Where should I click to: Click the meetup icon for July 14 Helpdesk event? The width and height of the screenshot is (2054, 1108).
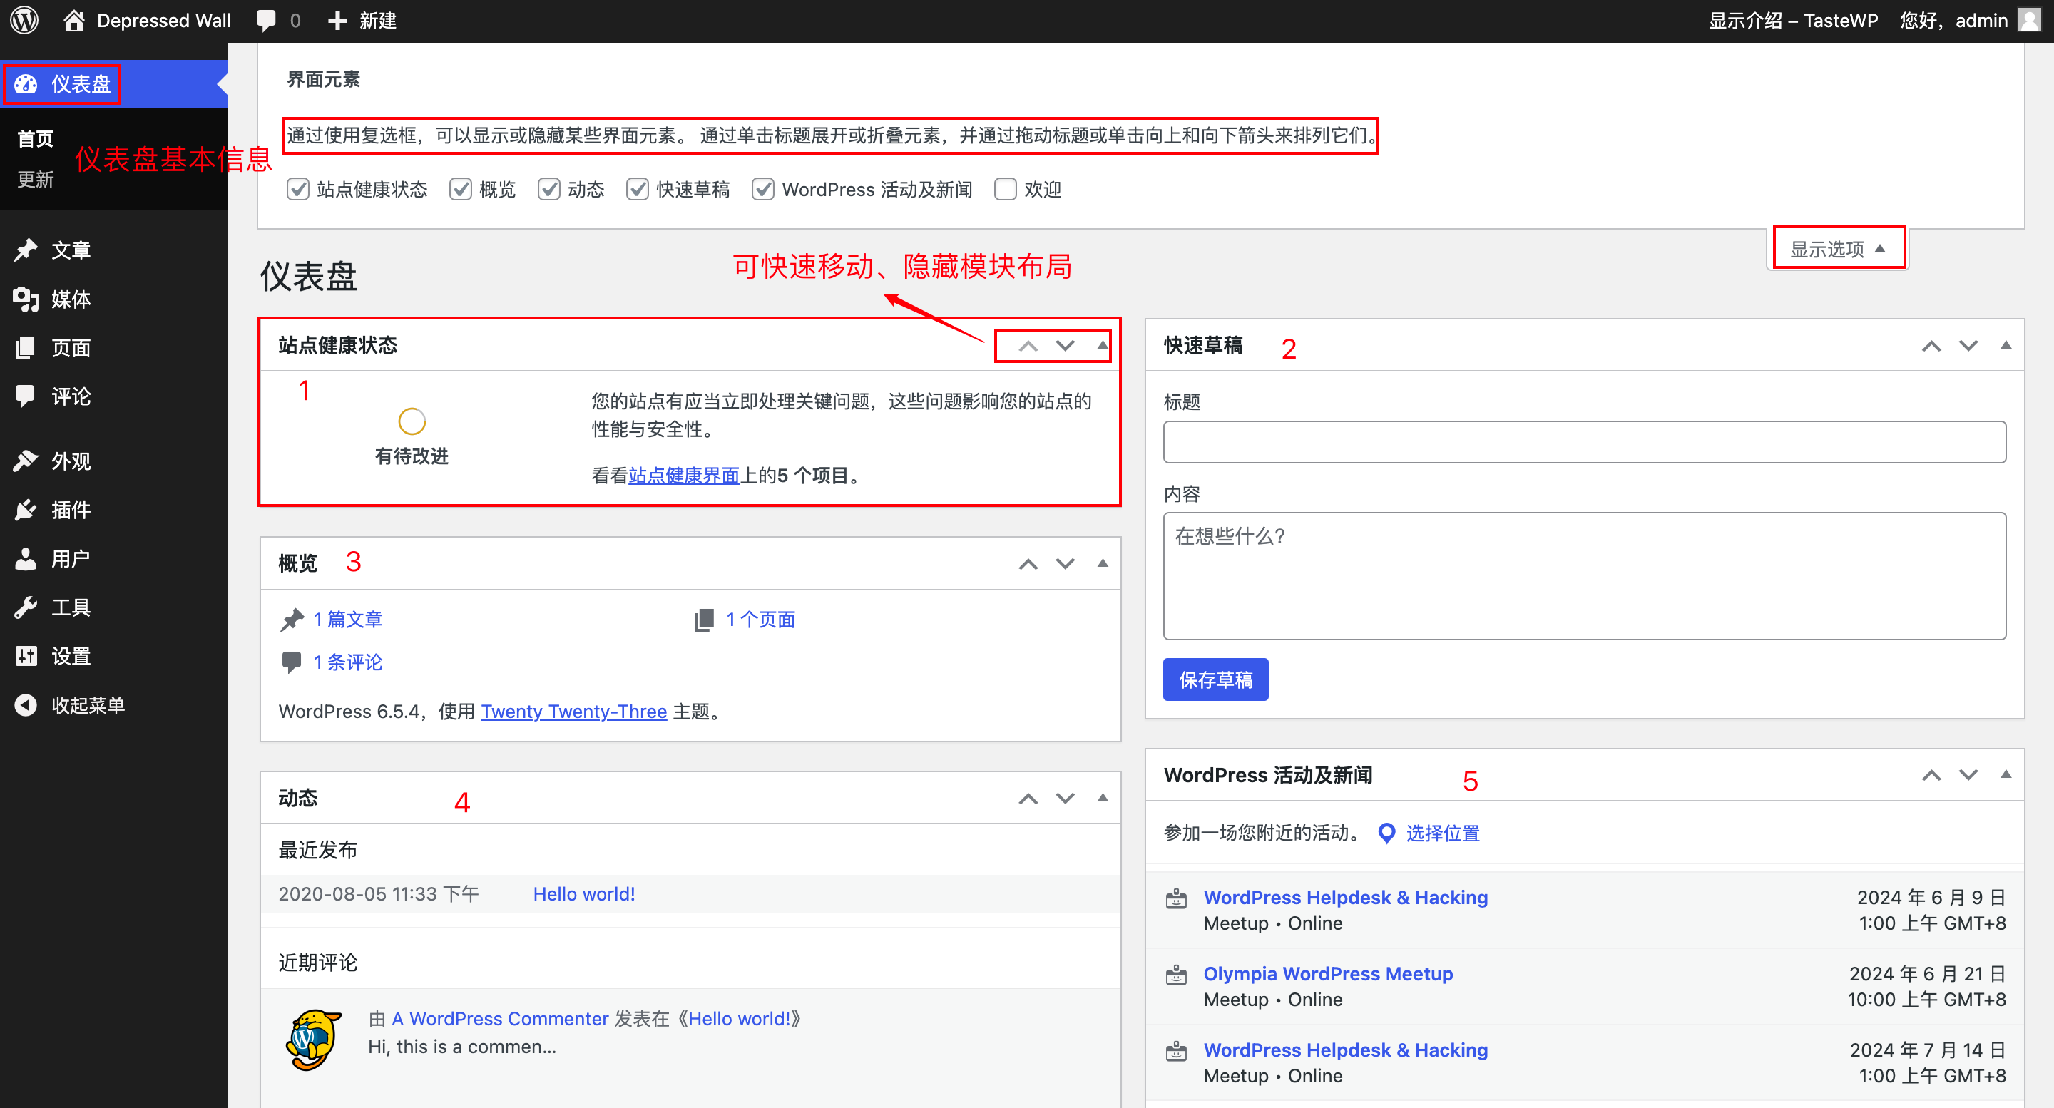click(1177, 1052)
